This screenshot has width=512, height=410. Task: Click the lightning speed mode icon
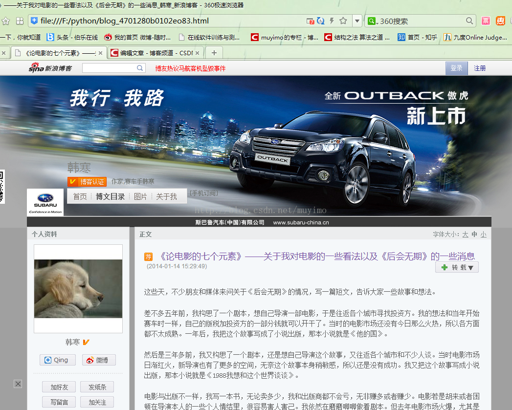click(332, 21)
